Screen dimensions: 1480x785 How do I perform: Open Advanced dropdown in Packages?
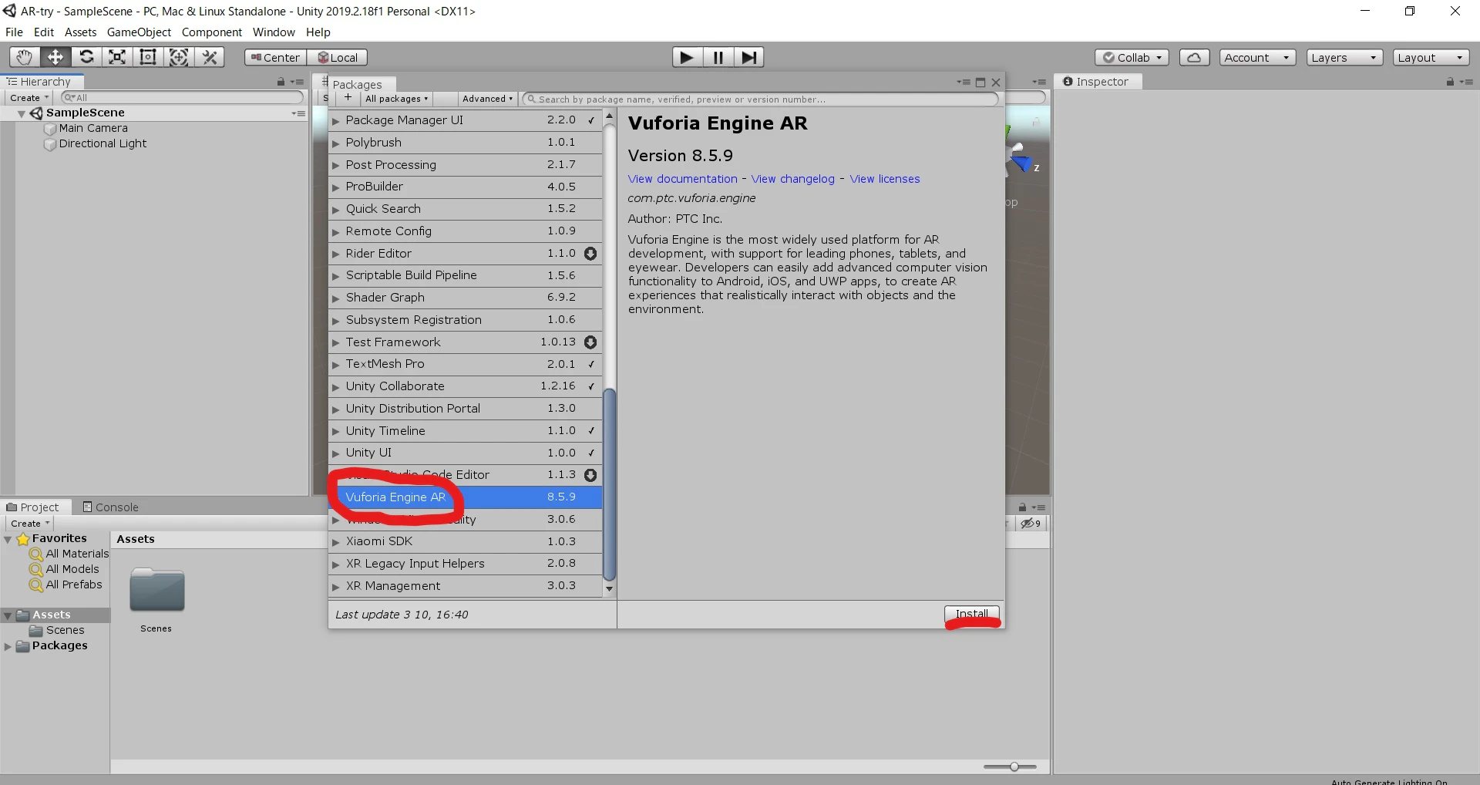point(487,99)
